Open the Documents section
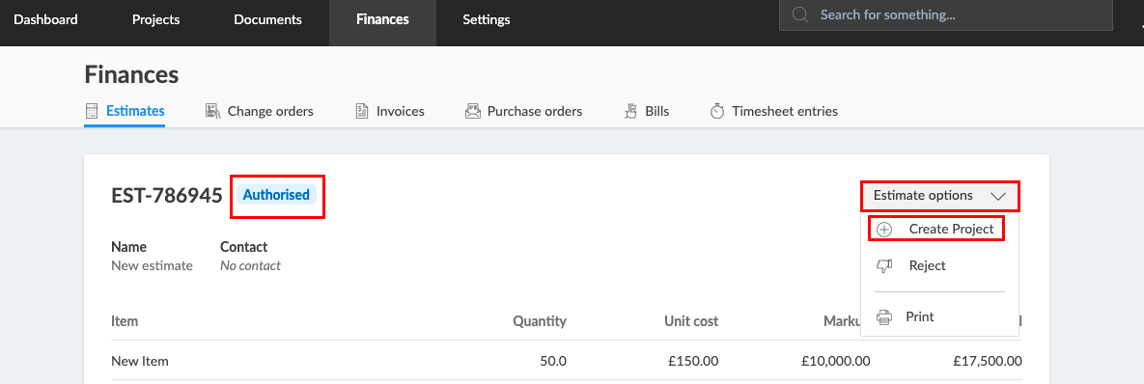 click(x=267, y=19)
